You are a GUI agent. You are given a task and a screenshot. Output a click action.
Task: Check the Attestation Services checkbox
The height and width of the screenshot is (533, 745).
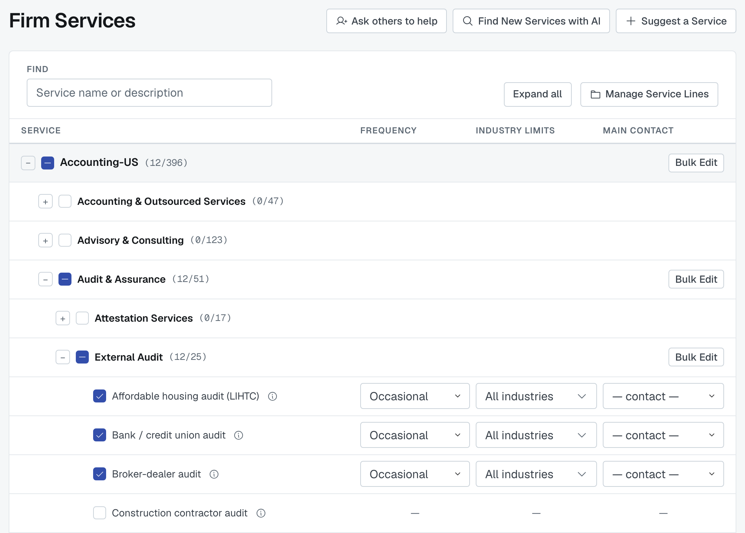click(82, 318)
